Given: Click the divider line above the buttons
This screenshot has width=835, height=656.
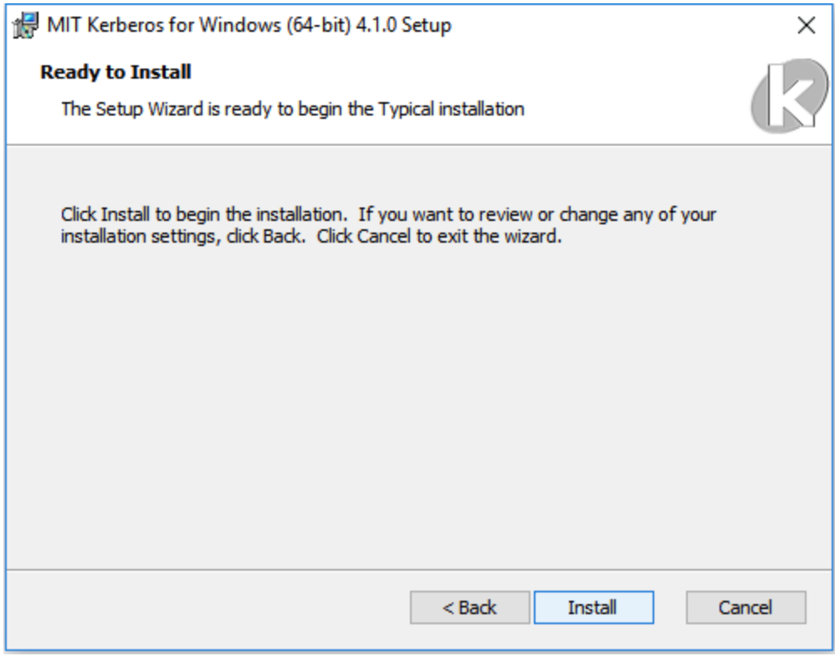Looking at the screenshot, I should click(418, 570).
